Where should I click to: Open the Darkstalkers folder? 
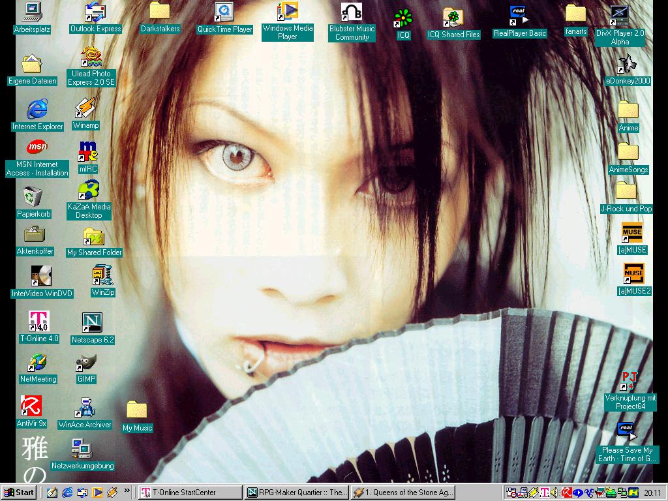tap(160, 18)
